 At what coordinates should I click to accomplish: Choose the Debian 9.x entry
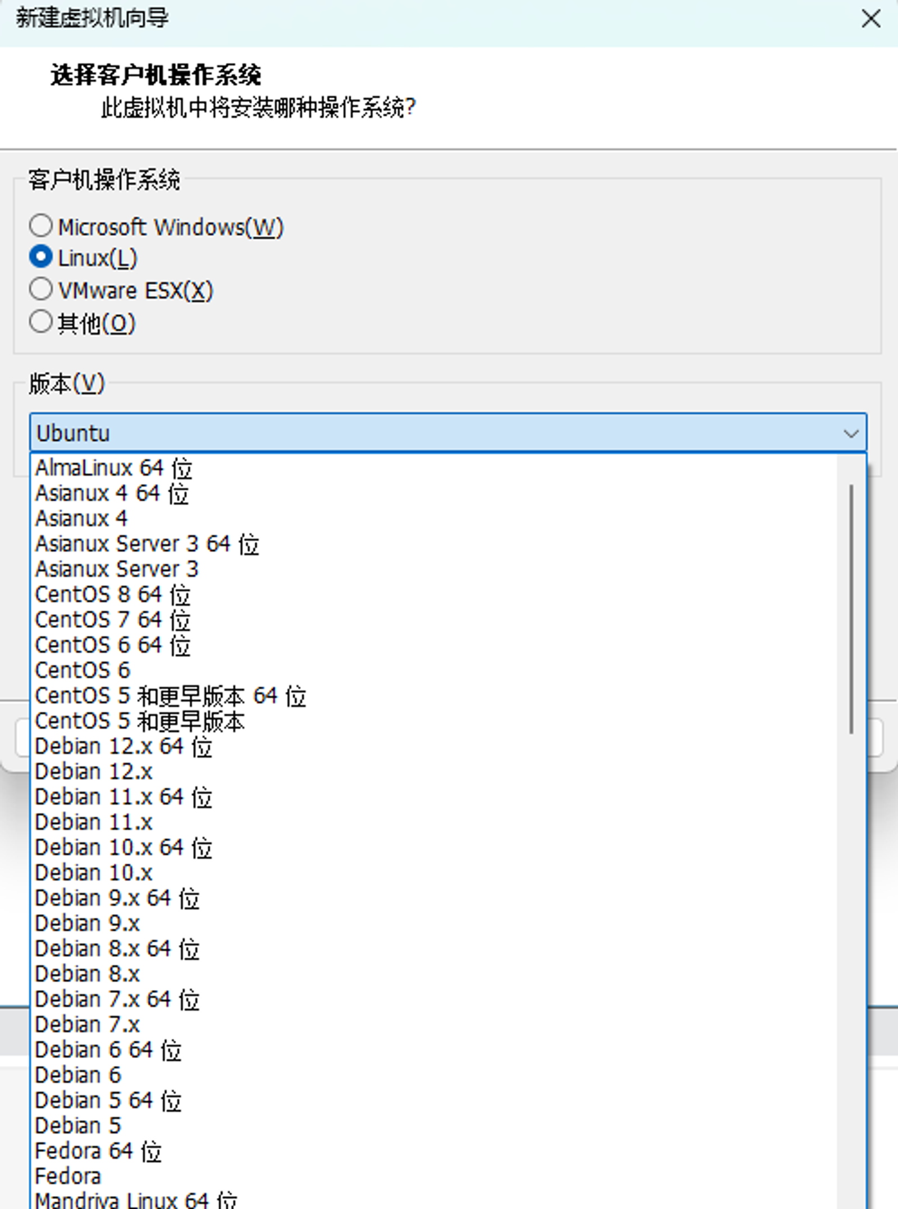pyautogui.click(x=433, y=923)
